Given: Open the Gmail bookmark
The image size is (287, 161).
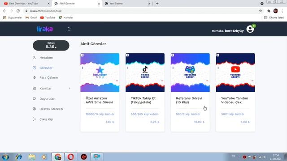Looking at the screenshot, I should pyautogui.click(x=31, y=17).
